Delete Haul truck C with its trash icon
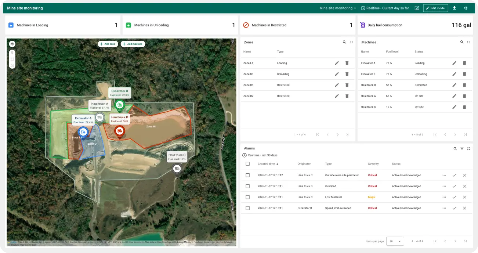This screenshot has width=478, height=253. coord(464,107)
